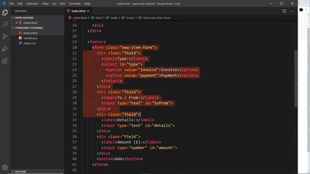The width and height of the screenshot is (310, 174).
Task: Click the Explorer panel title
Action: [21, 11]
